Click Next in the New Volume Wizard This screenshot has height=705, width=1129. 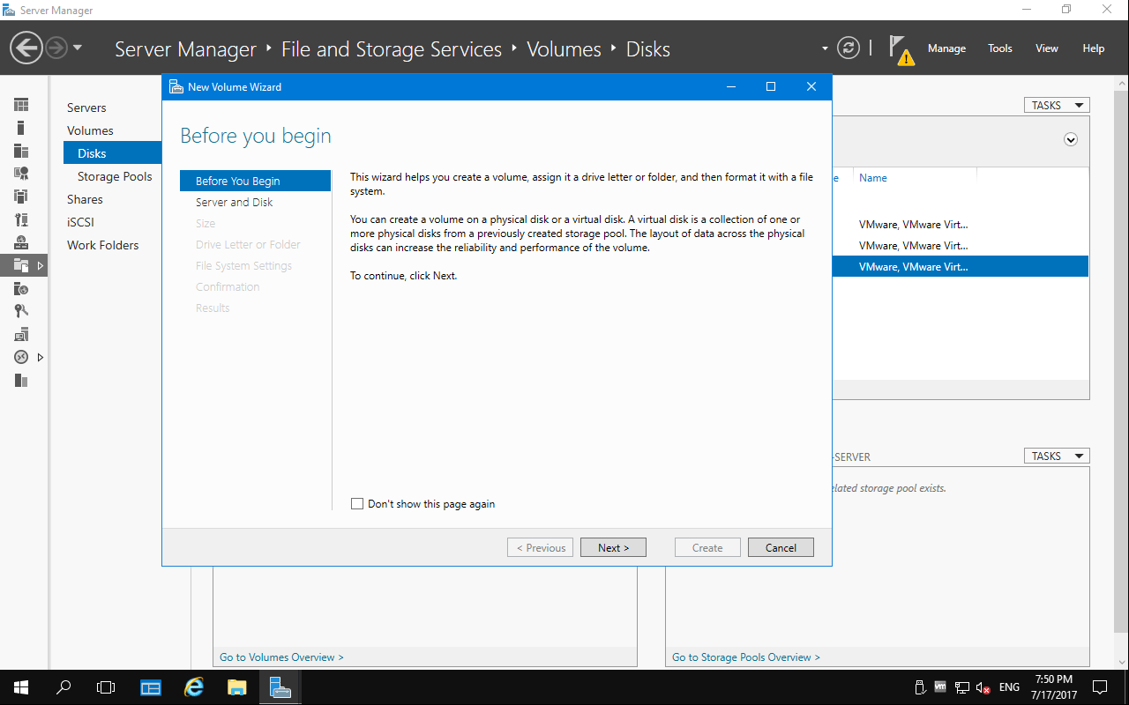pyautogui.click(x=613, y=547)
